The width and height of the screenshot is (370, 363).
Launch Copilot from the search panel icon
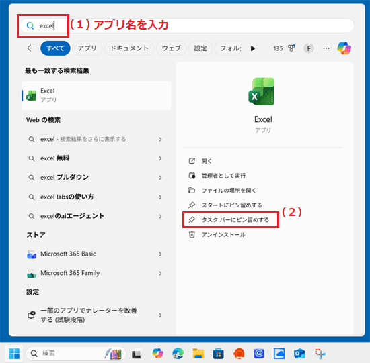click(344, 48)
